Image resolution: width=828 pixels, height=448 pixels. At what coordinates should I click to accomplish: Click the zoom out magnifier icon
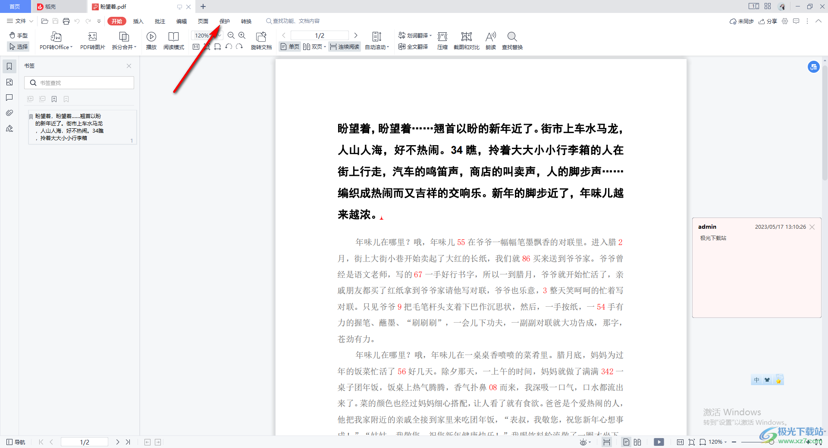(x=231, y=35)
